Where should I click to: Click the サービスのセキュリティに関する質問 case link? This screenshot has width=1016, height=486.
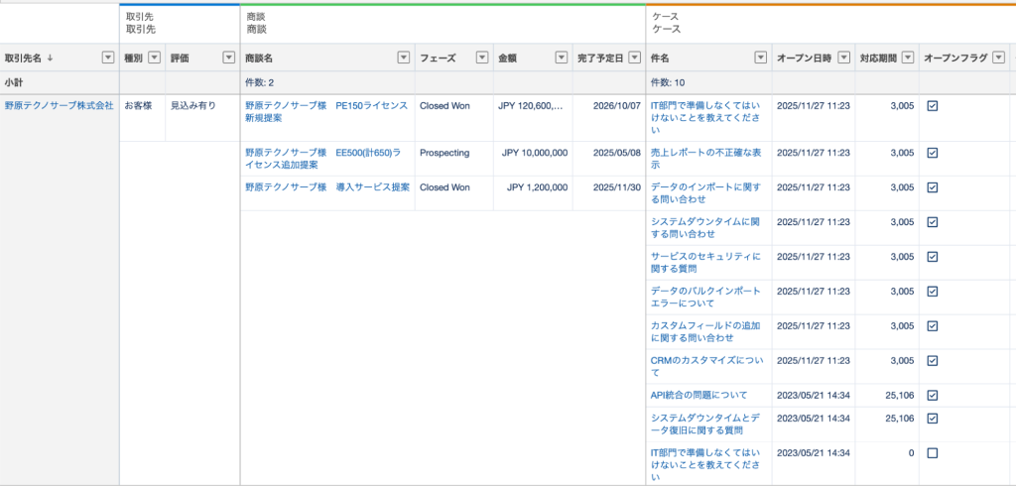(704, 262)
